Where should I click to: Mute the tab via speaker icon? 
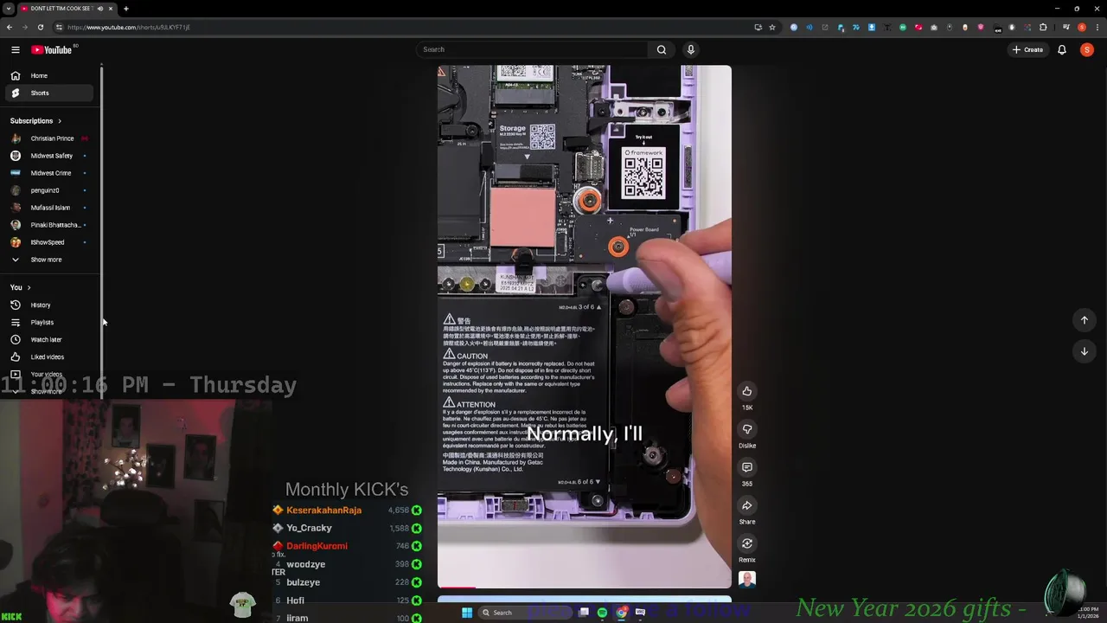(x=99, y=9)
